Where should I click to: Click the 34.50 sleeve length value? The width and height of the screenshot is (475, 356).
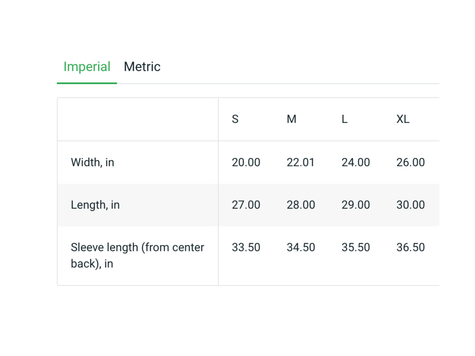click(x=301, y=247)
